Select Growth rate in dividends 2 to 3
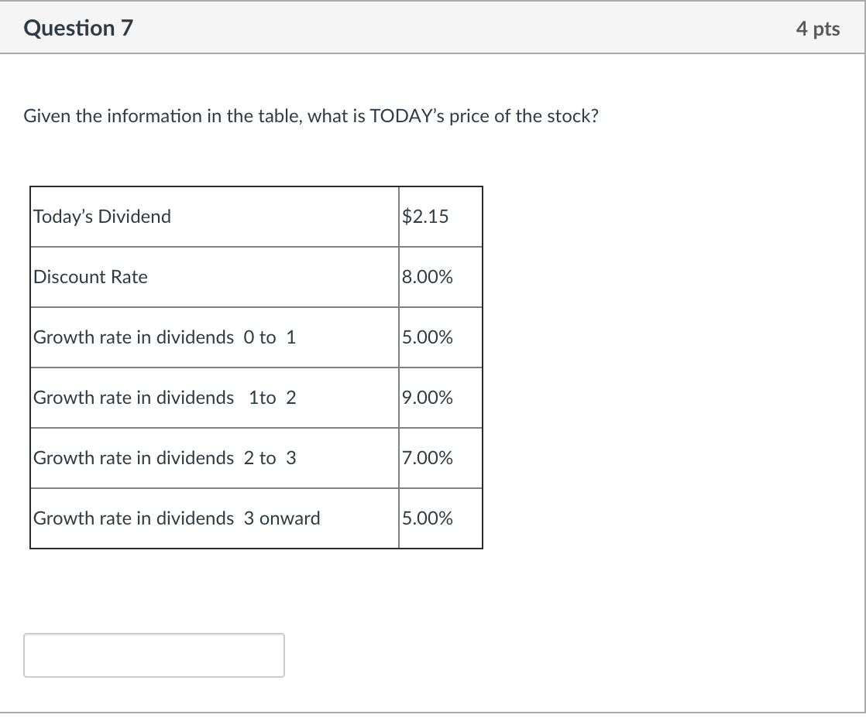Viewport: 866px width, 718px height. pyautogui.click(x=163, y=458)
